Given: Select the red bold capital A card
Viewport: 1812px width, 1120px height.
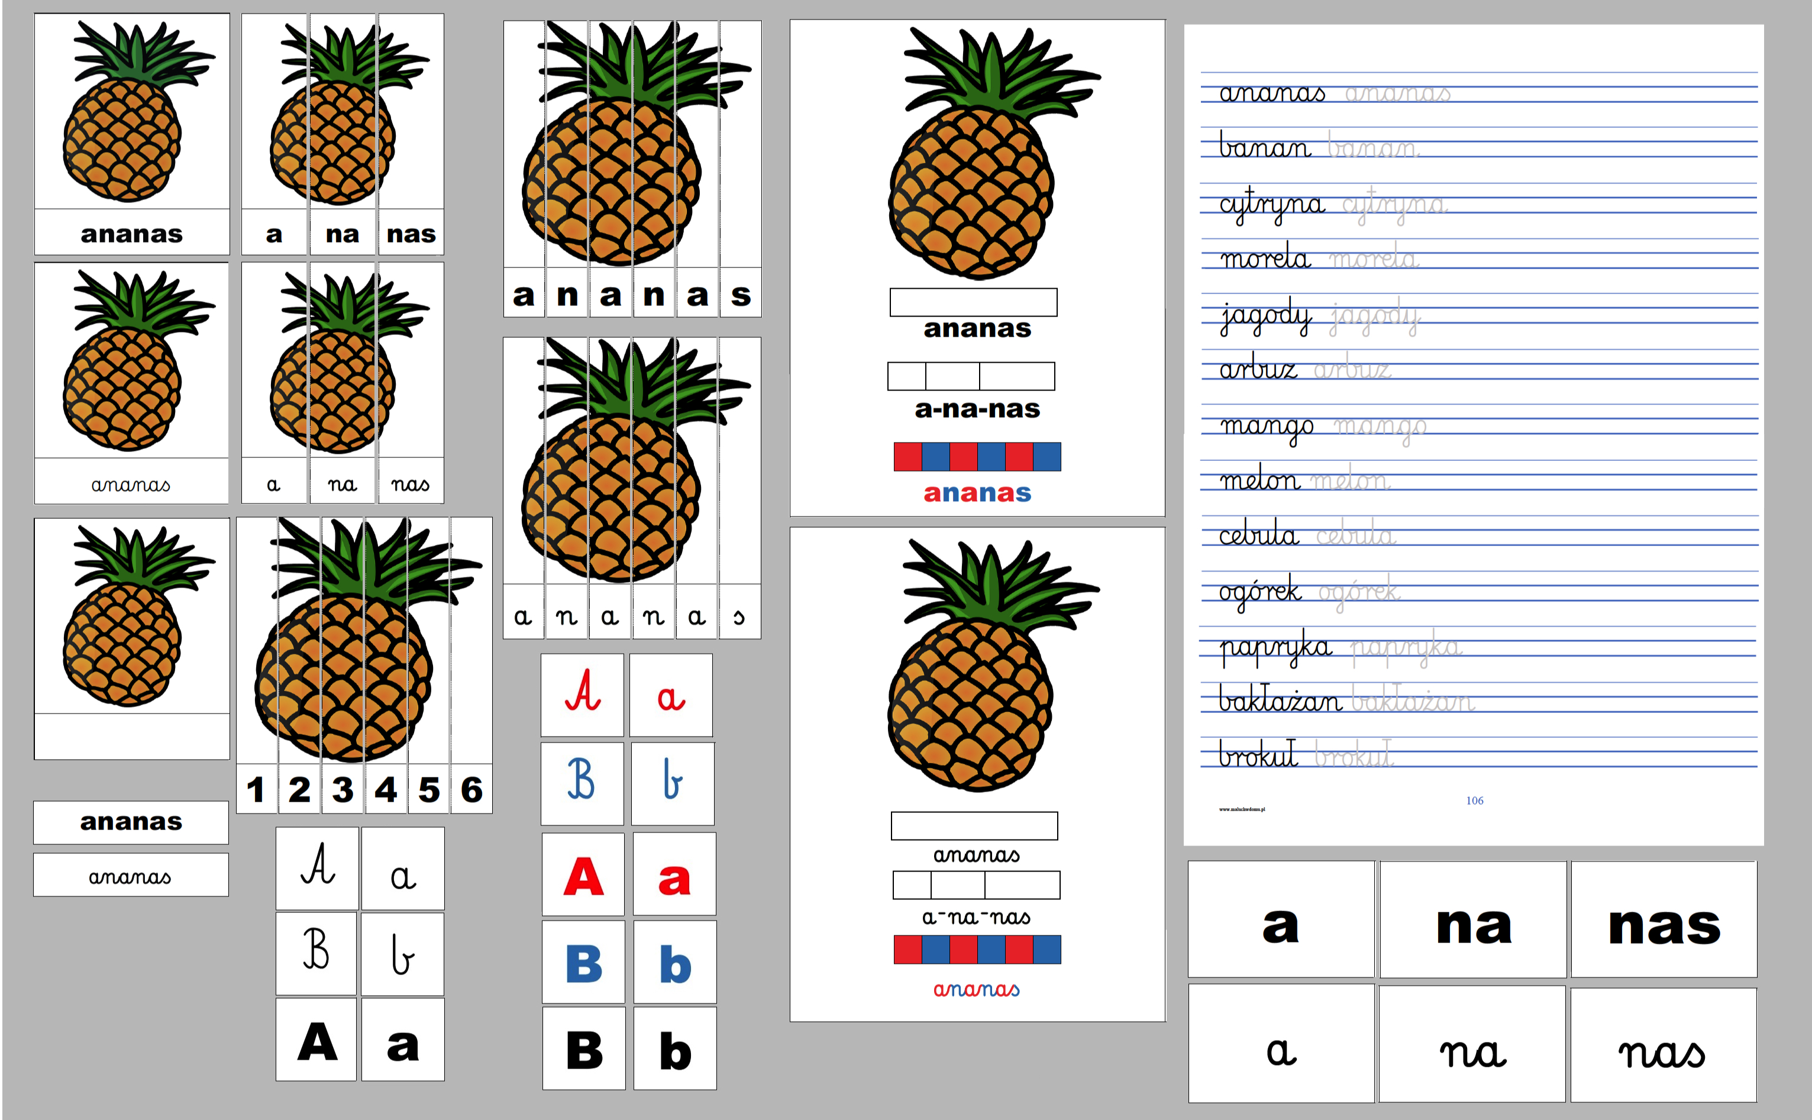Looking at the screenshot, I should (583, 875).
